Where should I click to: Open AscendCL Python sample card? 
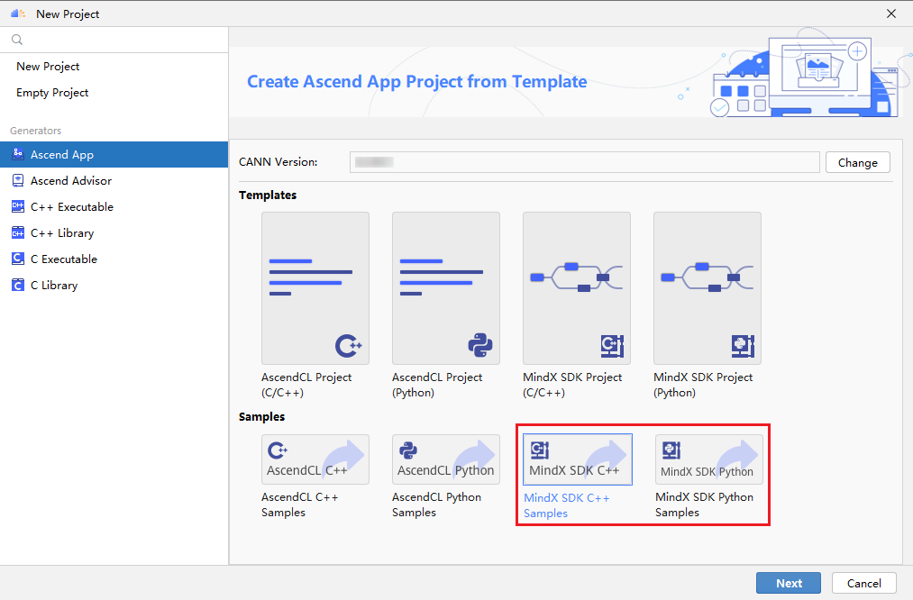pyautogui.click(x=446, y=459)
